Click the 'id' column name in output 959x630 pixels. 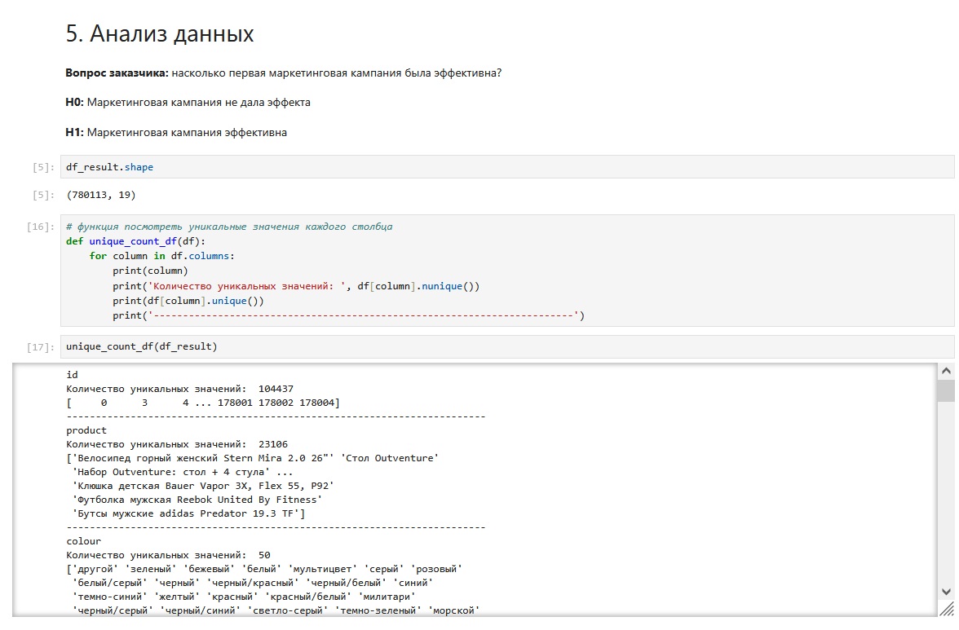pos(72,375)
